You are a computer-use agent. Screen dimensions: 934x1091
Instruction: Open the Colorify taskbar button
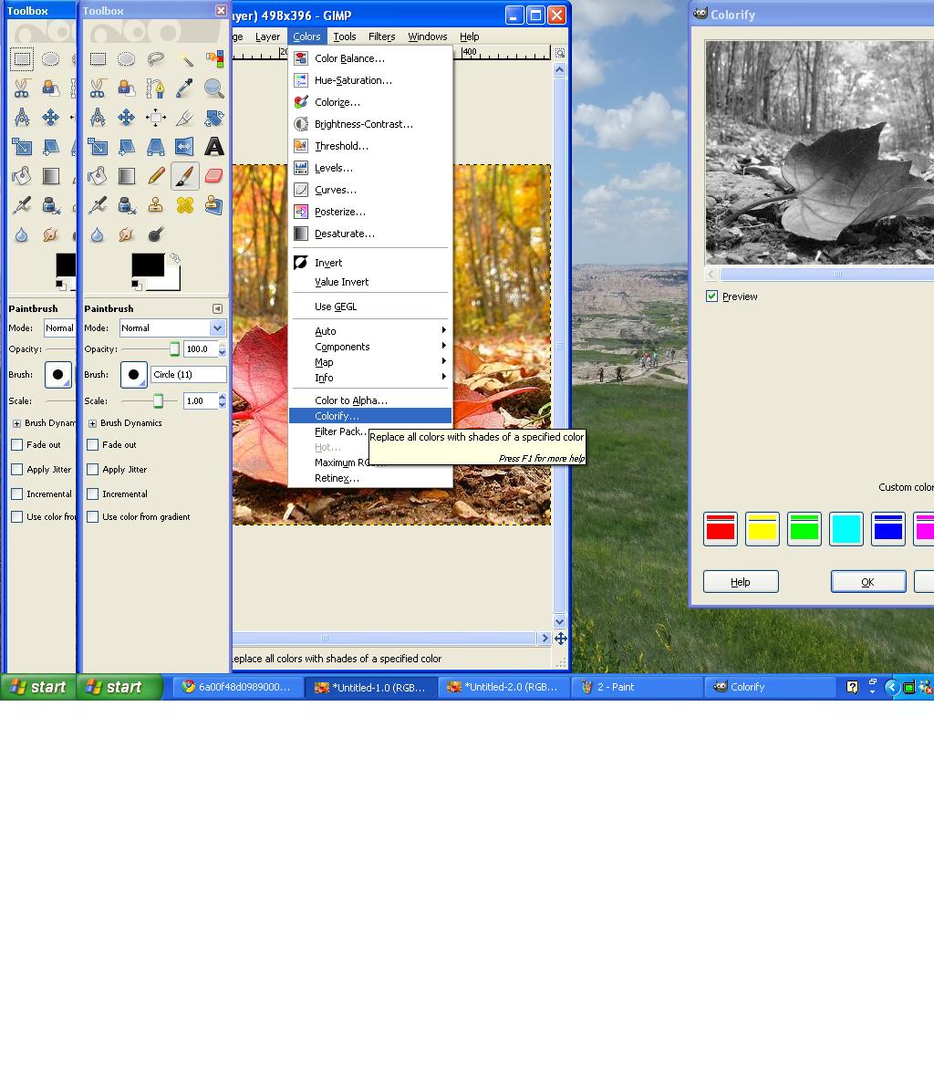pyautogui.click(x=770, y=687)
